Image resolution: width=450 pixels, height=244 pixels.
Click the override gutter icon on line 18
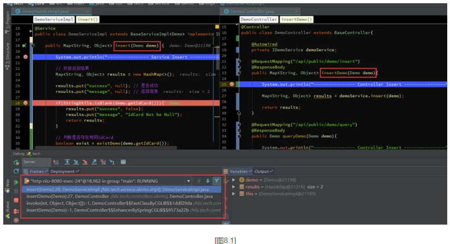pos(24,45)
